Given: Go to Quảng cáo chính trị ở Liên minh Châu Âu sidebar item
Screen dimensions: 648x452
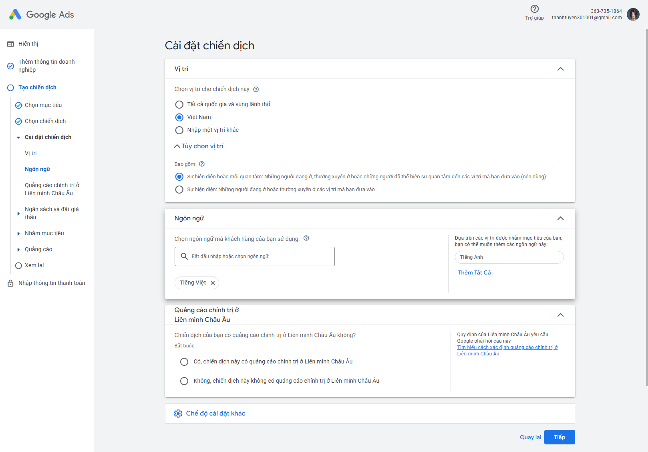Looking at the screenshot, I should (x=52, y=189).
